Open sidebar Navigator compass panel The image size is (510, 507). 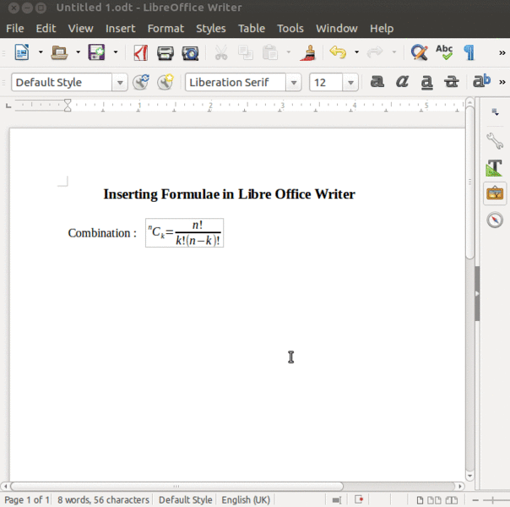495,220
